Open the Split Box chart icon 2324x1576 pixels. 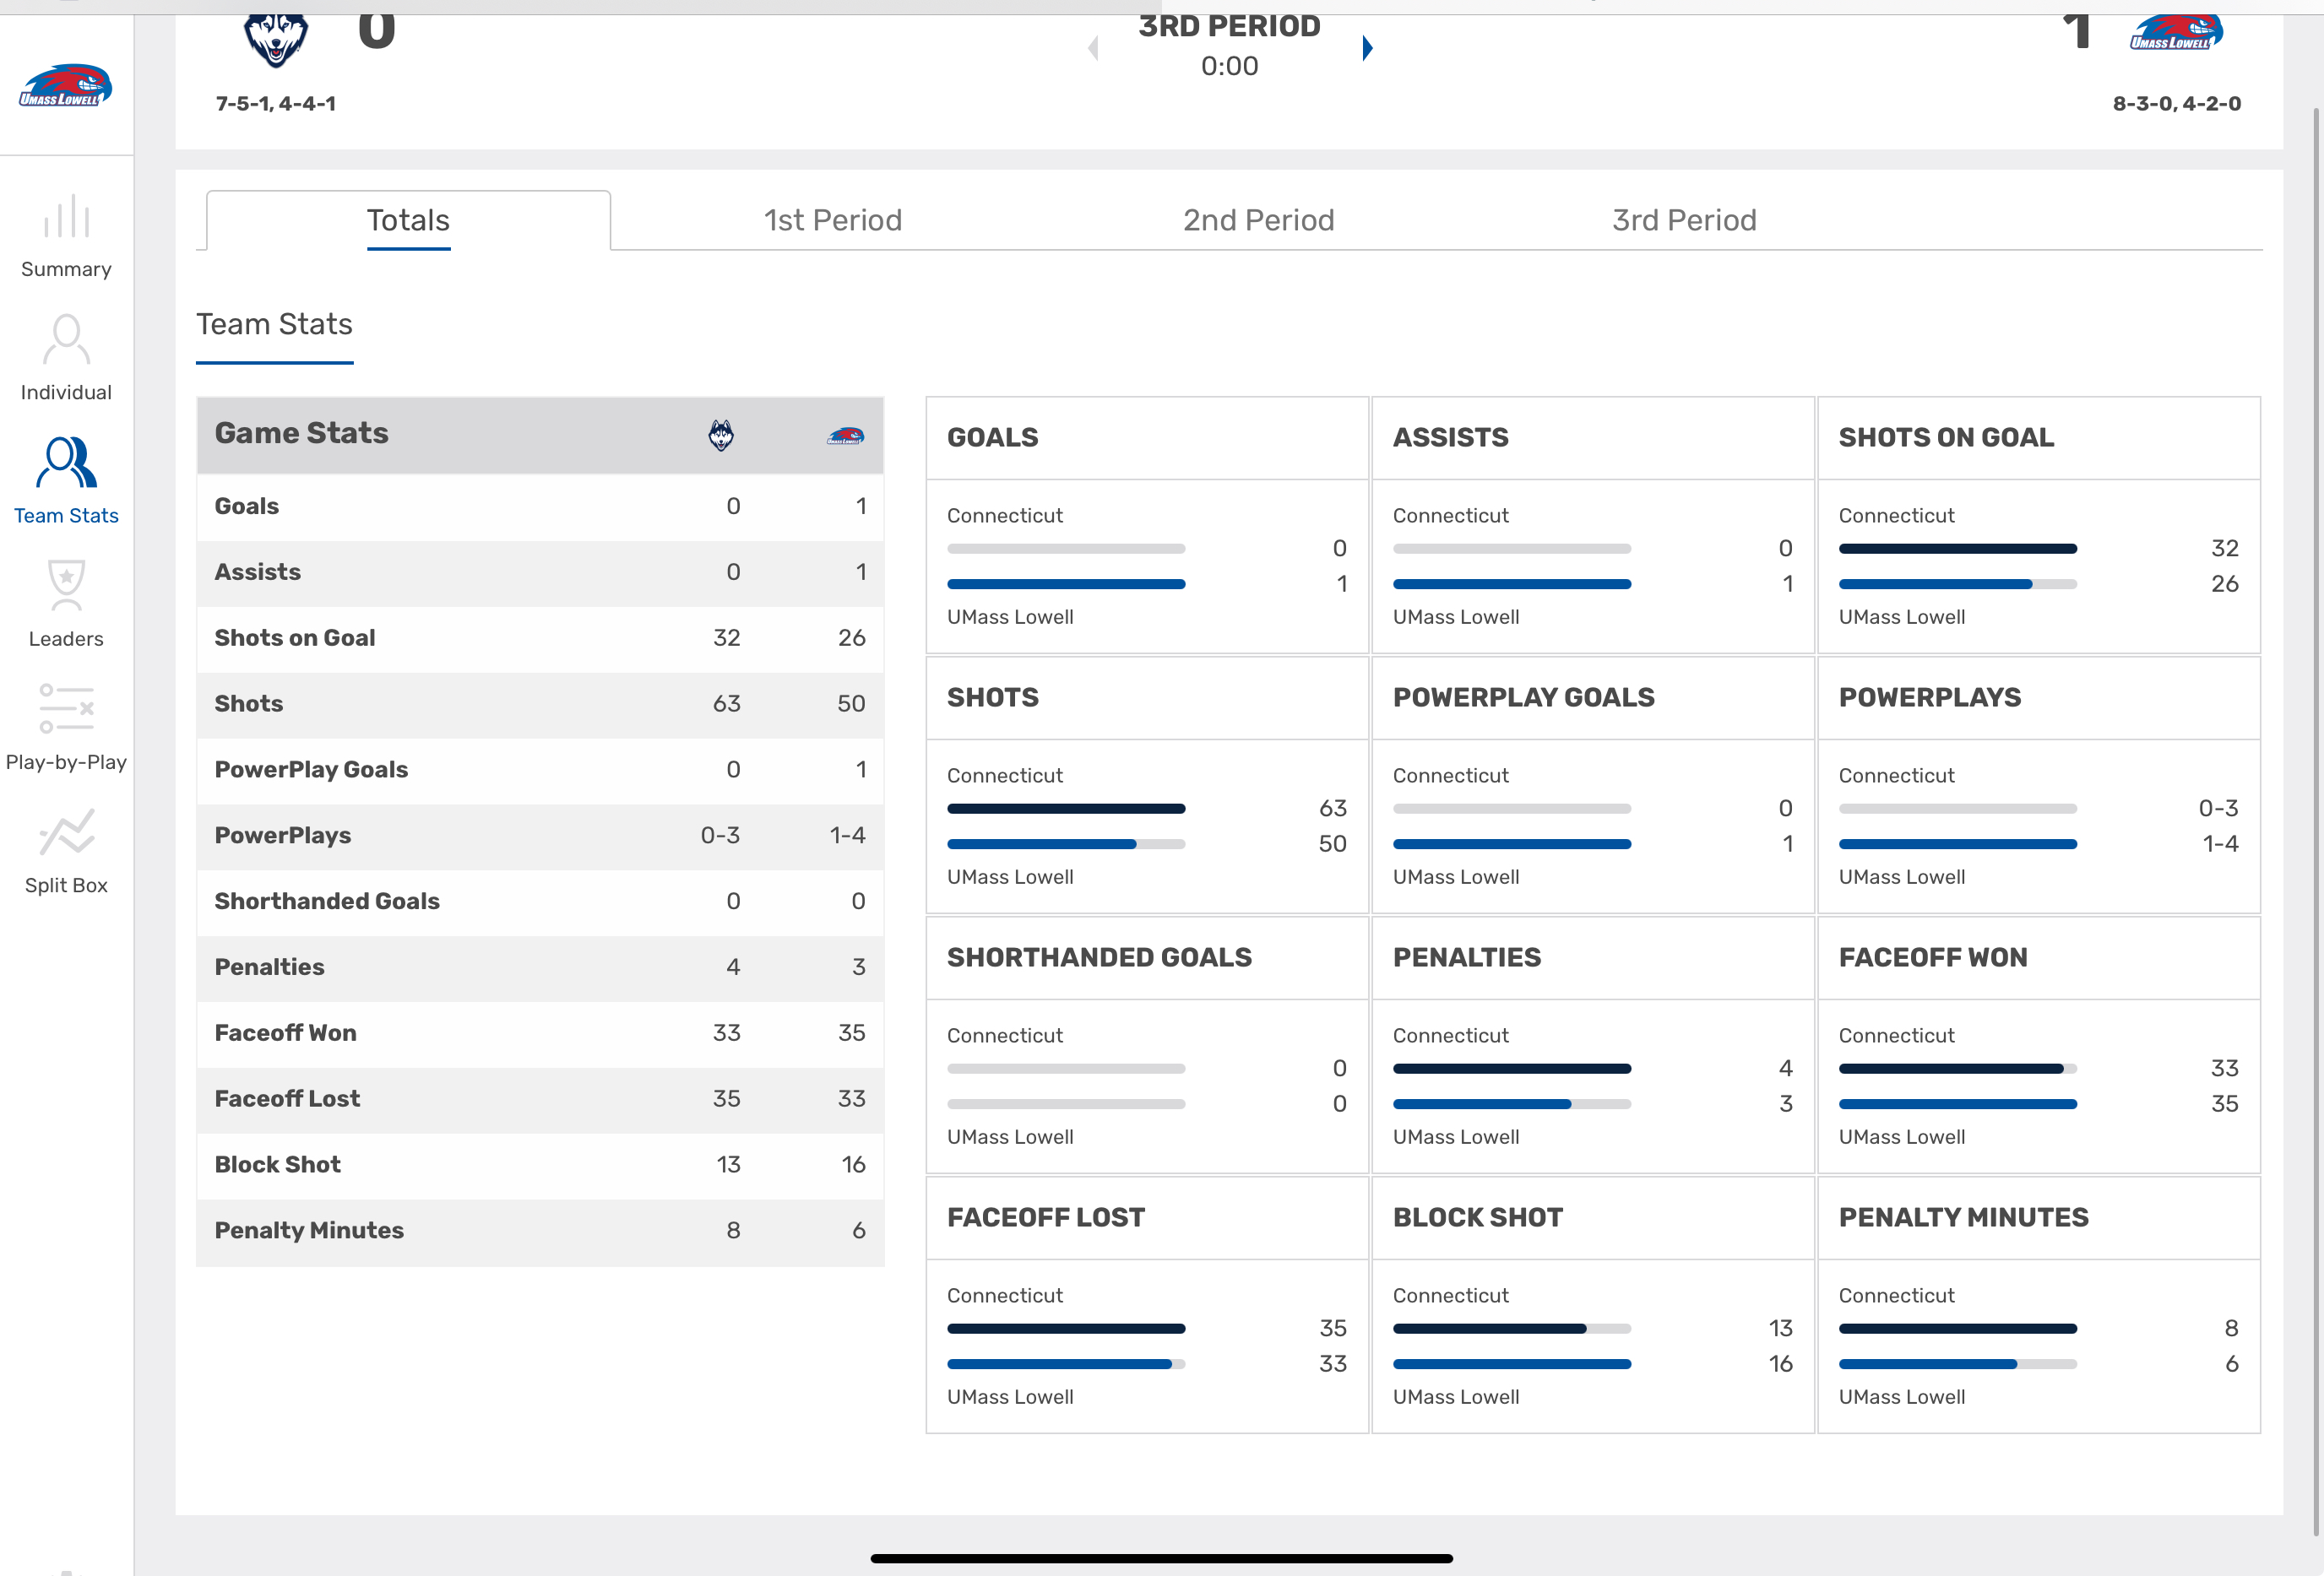pos(66,831)
